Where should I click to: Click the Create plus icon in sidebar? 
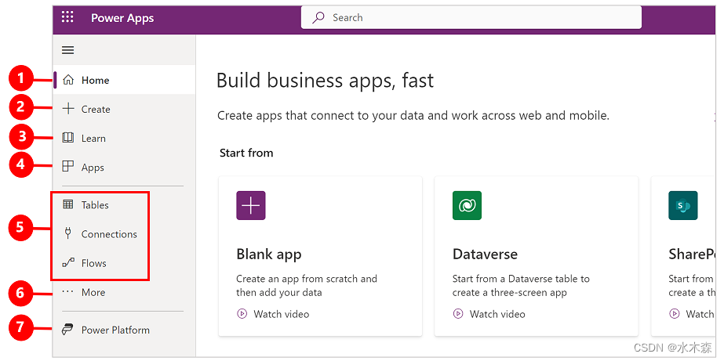[x=68, y=110]
